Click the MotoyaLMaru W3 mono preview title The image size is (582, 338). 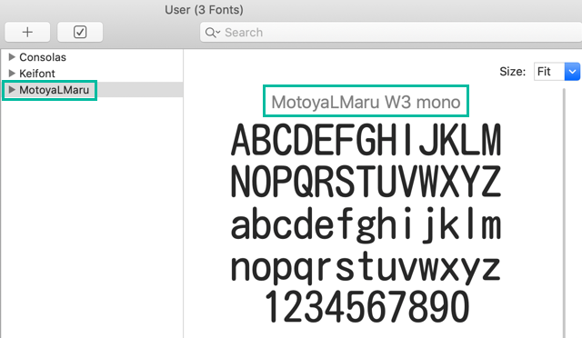366,102
